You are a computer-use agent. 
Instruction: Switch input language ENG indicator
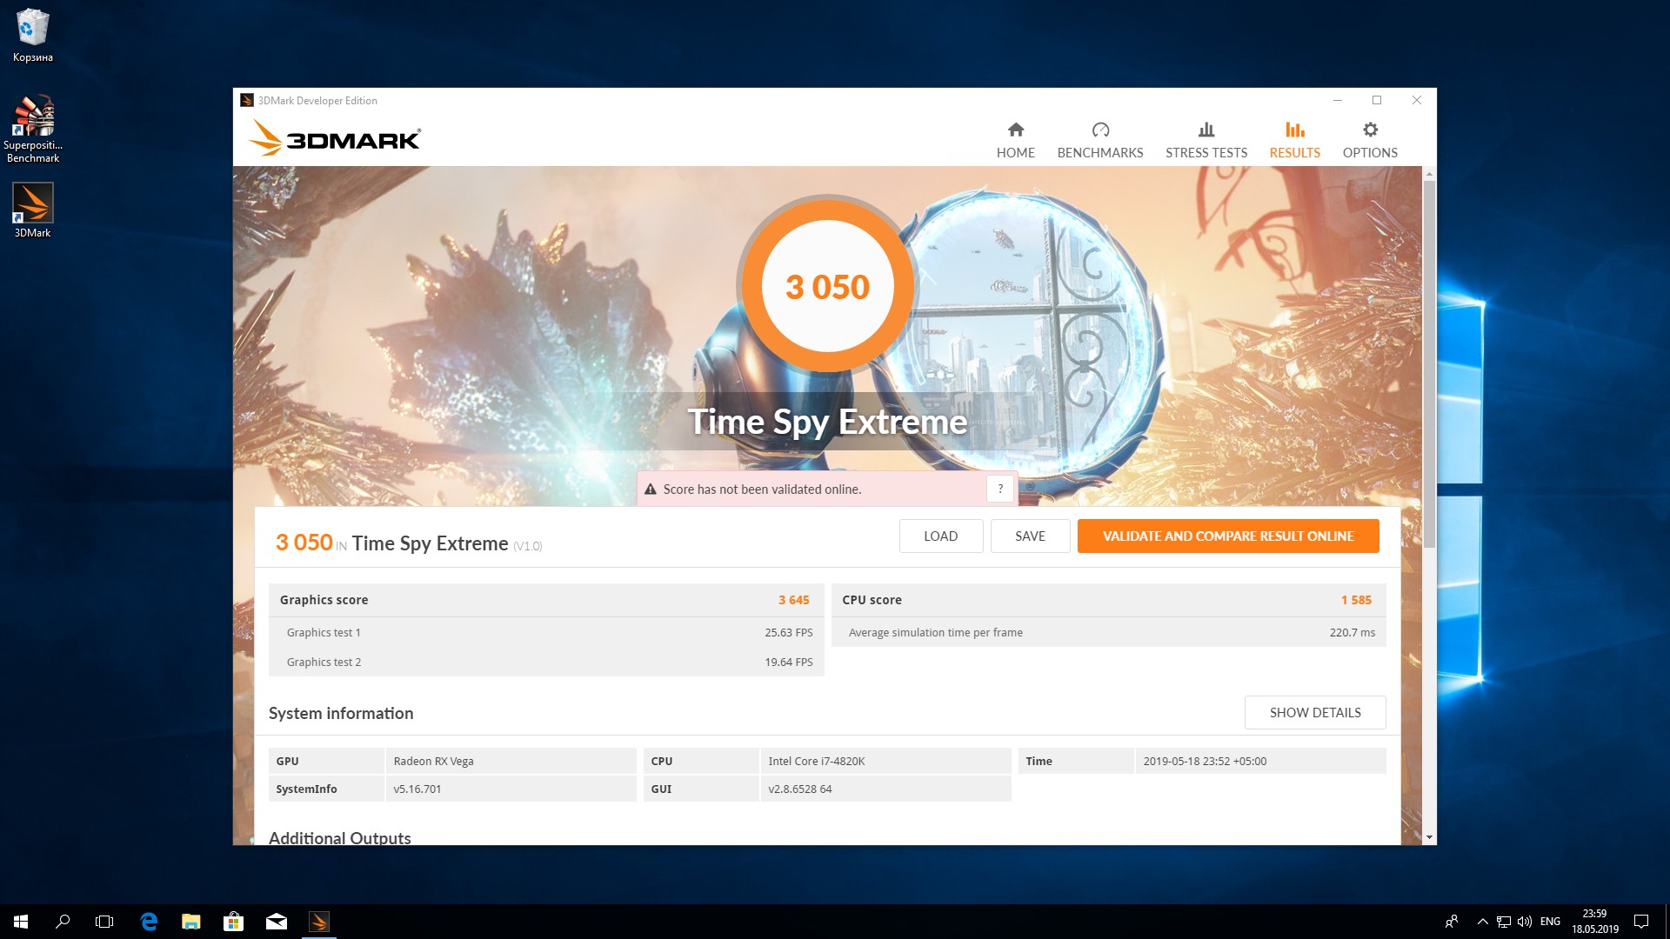1550,922
